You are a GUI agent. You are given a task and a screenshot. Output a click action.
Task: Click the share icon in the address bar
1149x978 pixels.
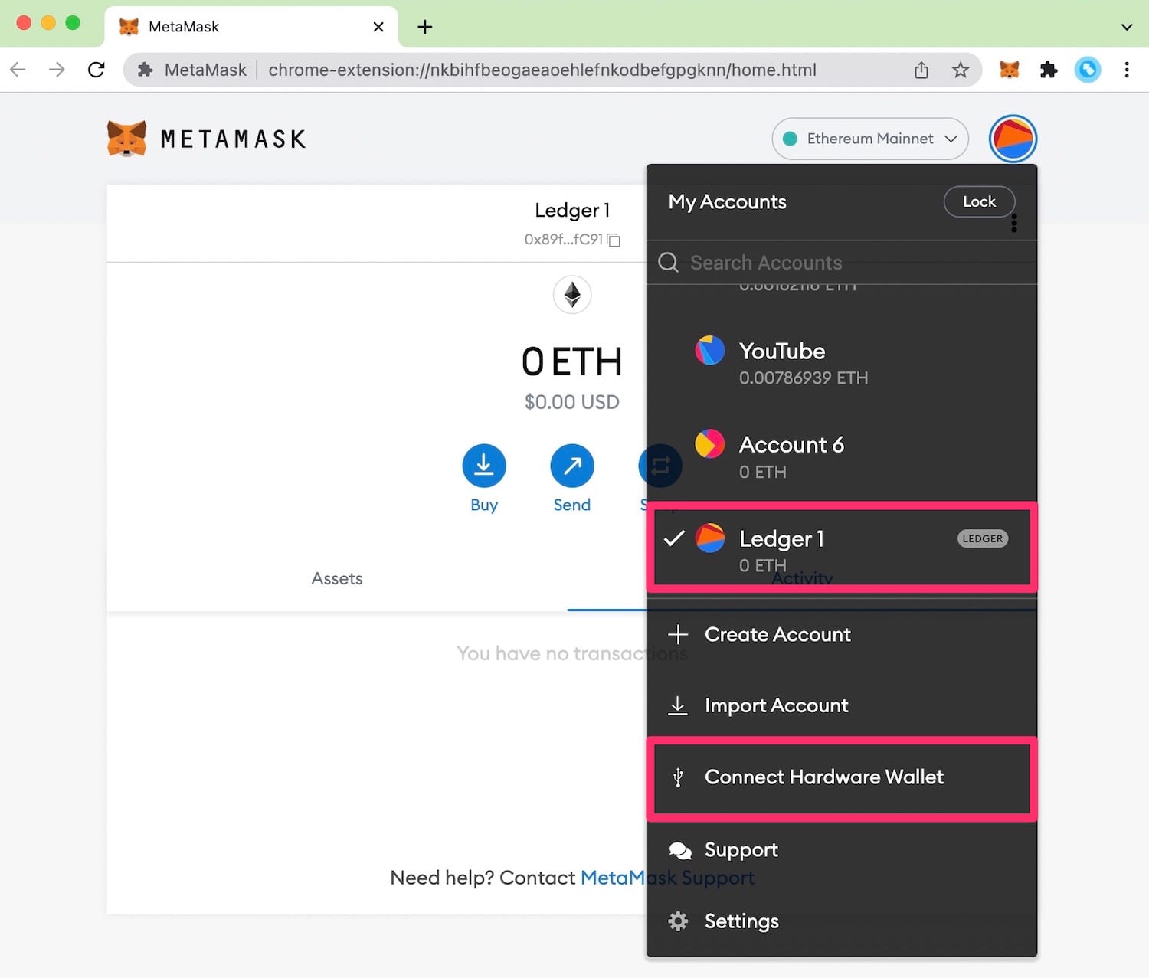[x=921, y=70]
